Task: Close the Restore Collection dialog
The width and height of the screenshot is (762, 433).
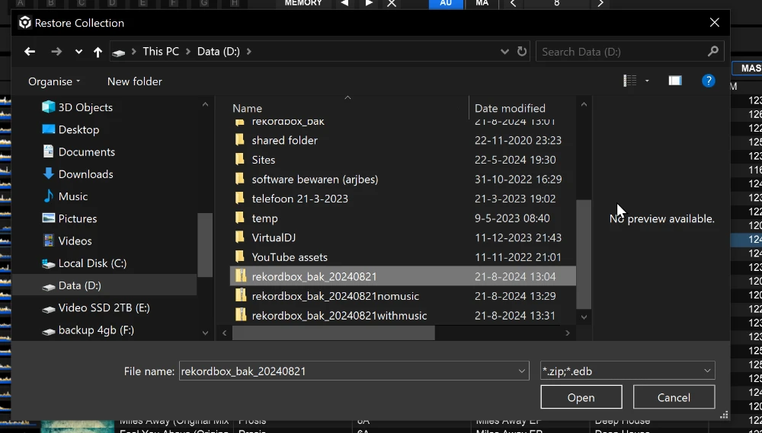Action: (715, 22)
